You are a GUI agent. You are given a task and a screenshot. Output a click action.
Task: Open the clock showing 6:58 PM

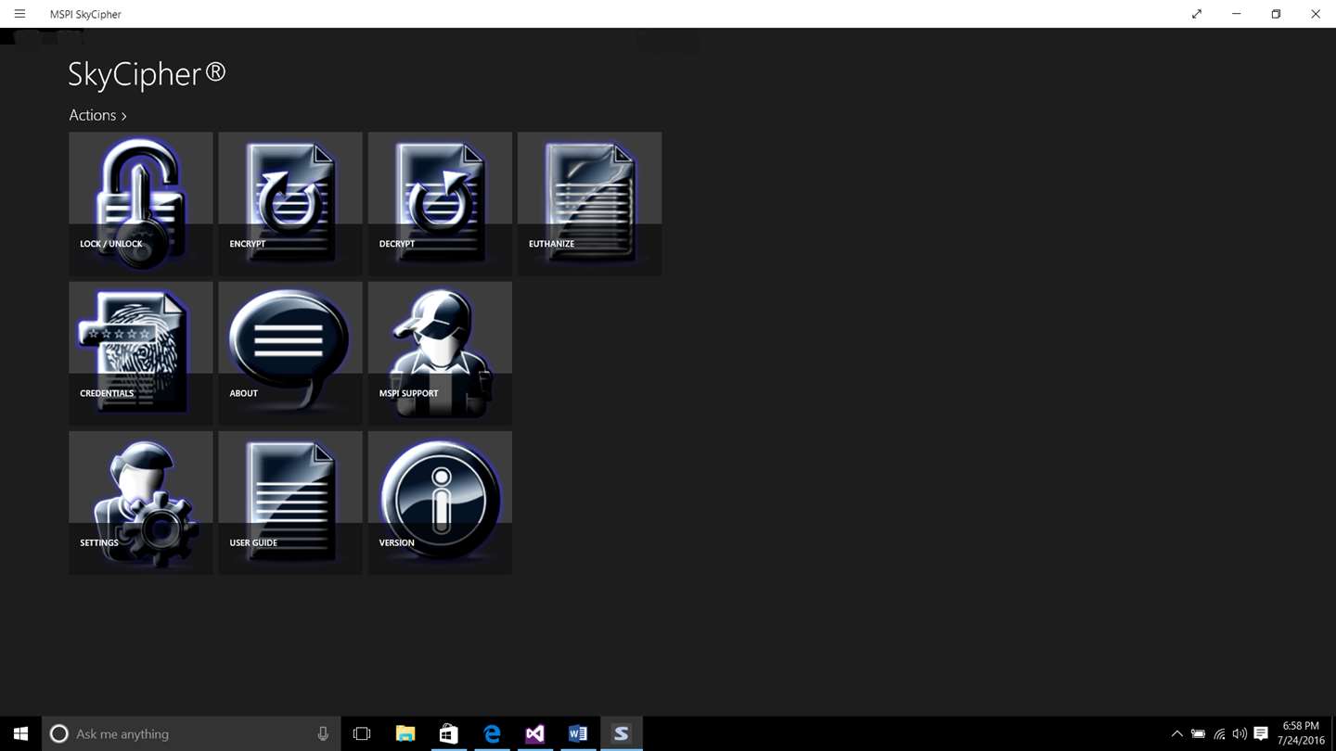[1301, 733]
